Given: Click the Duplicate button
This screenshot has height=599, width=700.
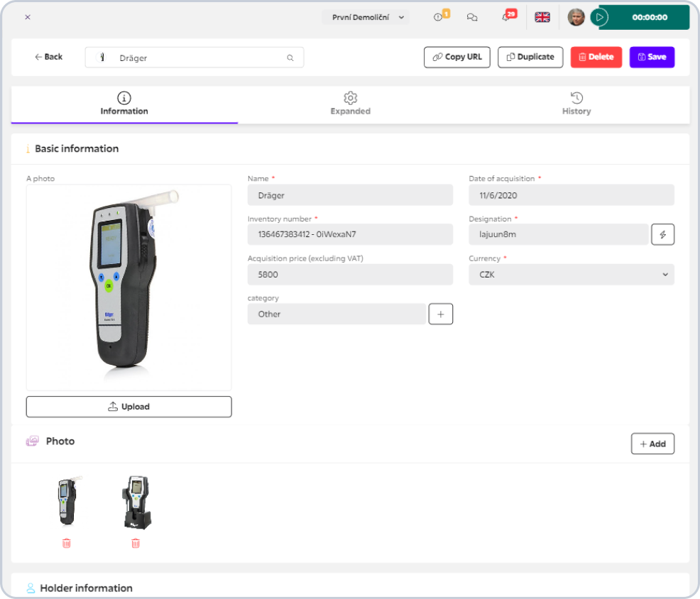Looking at the screenshot, I should click(530, 57).
